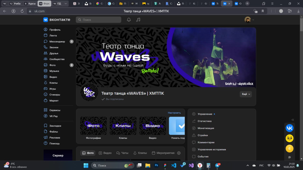The width and height of the screenshot is (303, 170).
Task: Open Telegram from the taskbar
Action: 217,165
